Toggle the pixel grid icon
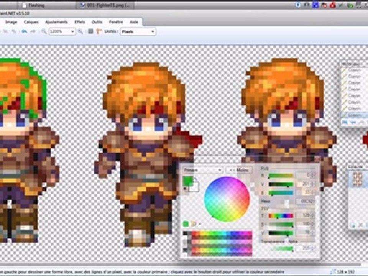368x276 pixels. [x=90, y=31]
